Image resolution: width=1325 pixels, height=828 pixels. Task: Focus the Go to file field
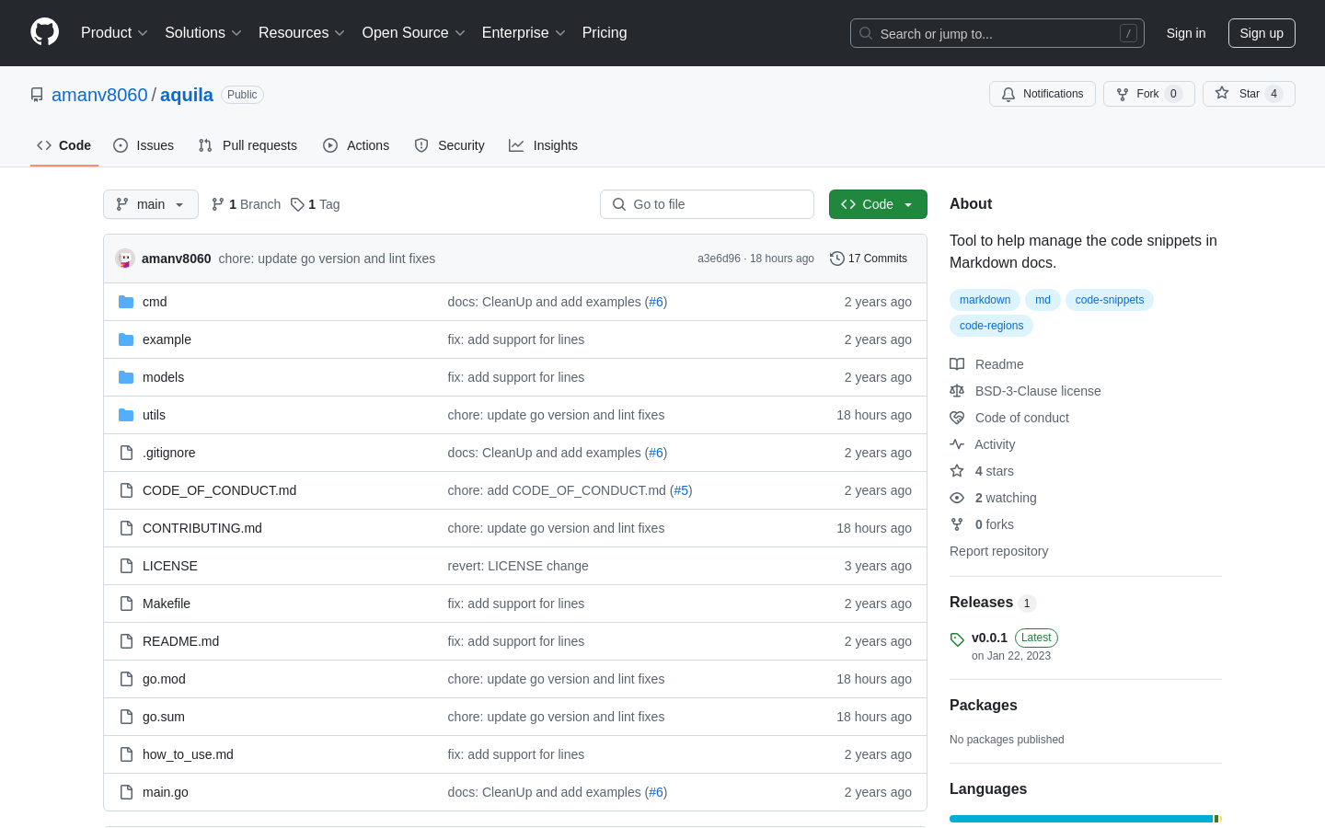click(x=707, y=204)
